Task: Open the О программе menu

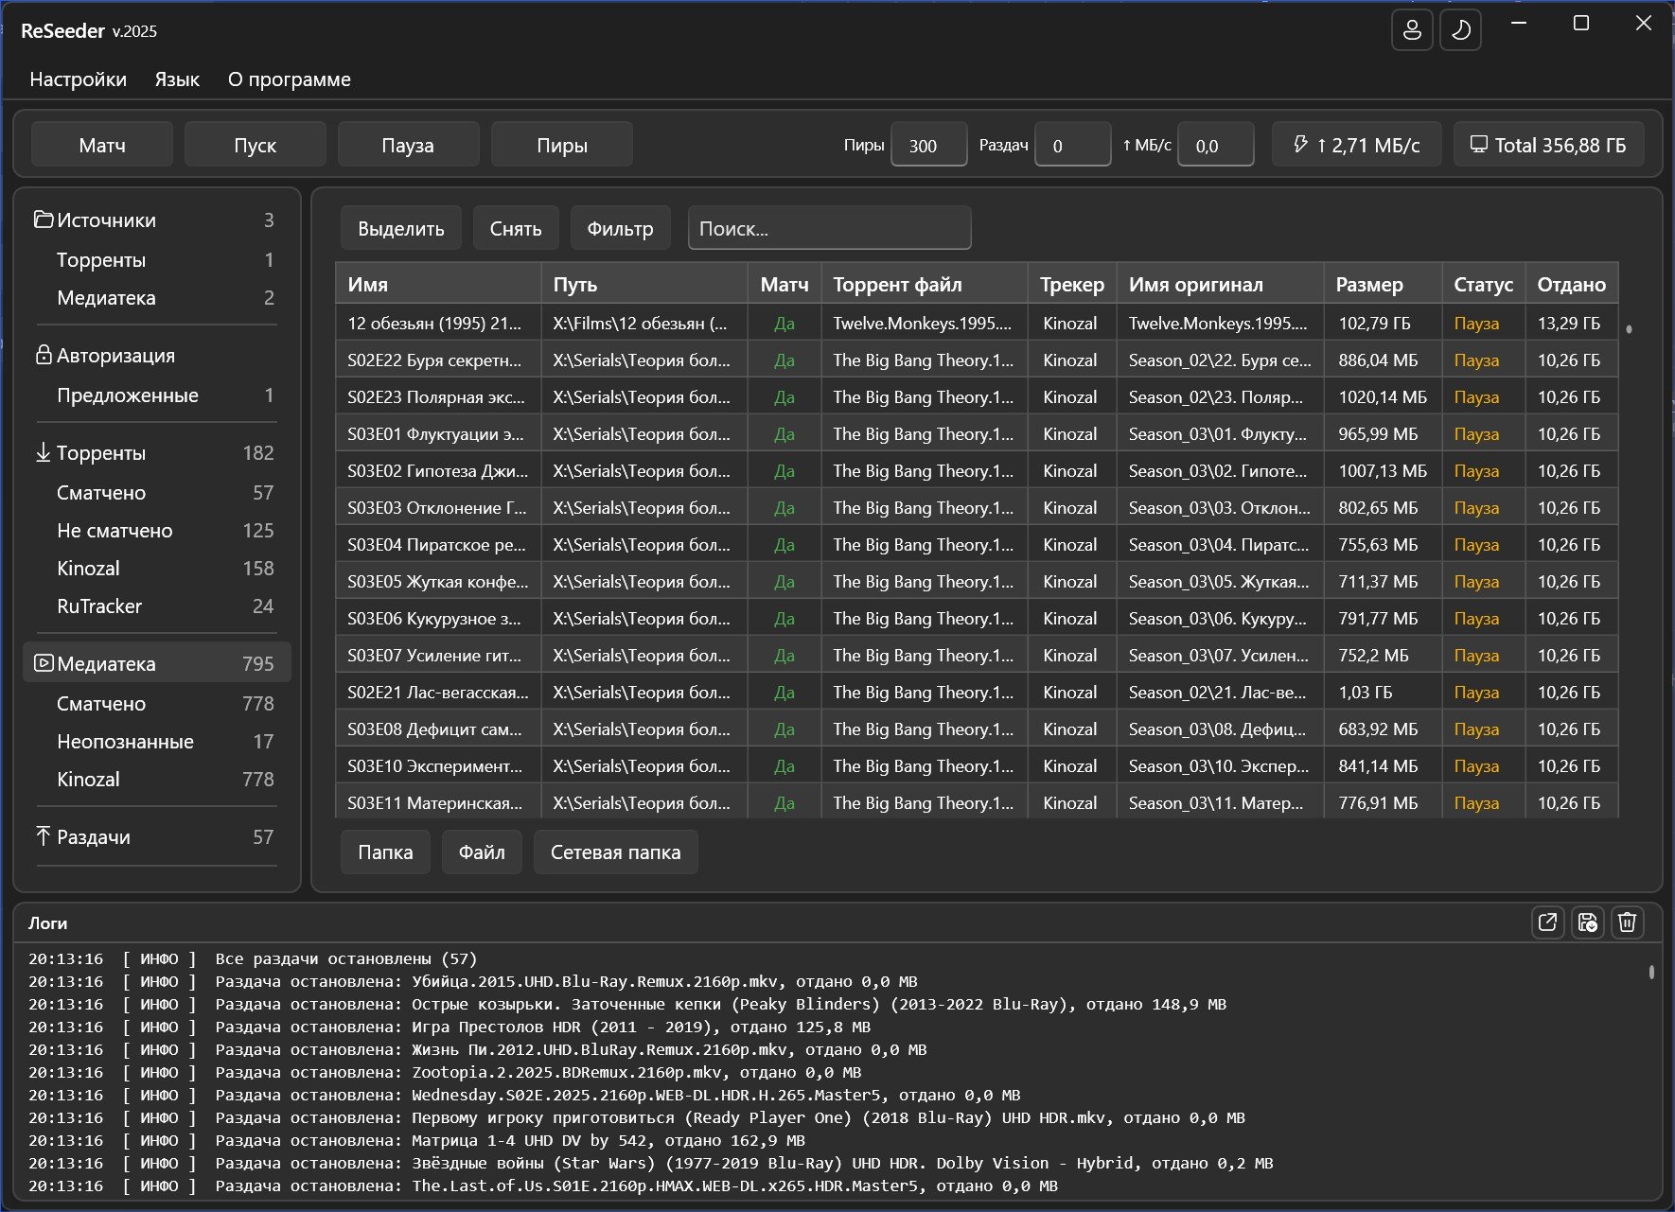Action: coord(289,79)
